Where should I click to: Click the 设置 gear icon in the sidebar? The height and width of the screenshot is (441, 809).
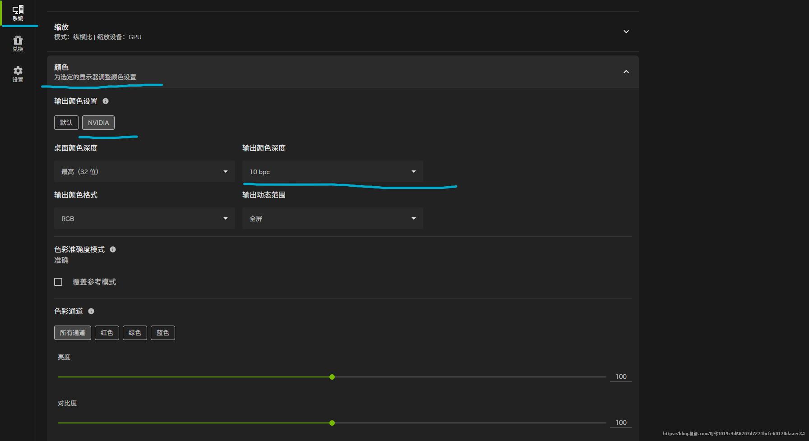coord(18,73)
